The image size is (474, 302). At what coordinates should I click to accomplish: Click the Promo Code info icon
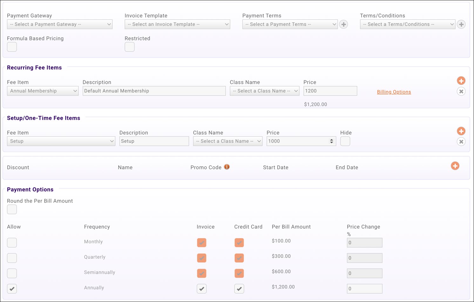[227, 166]
